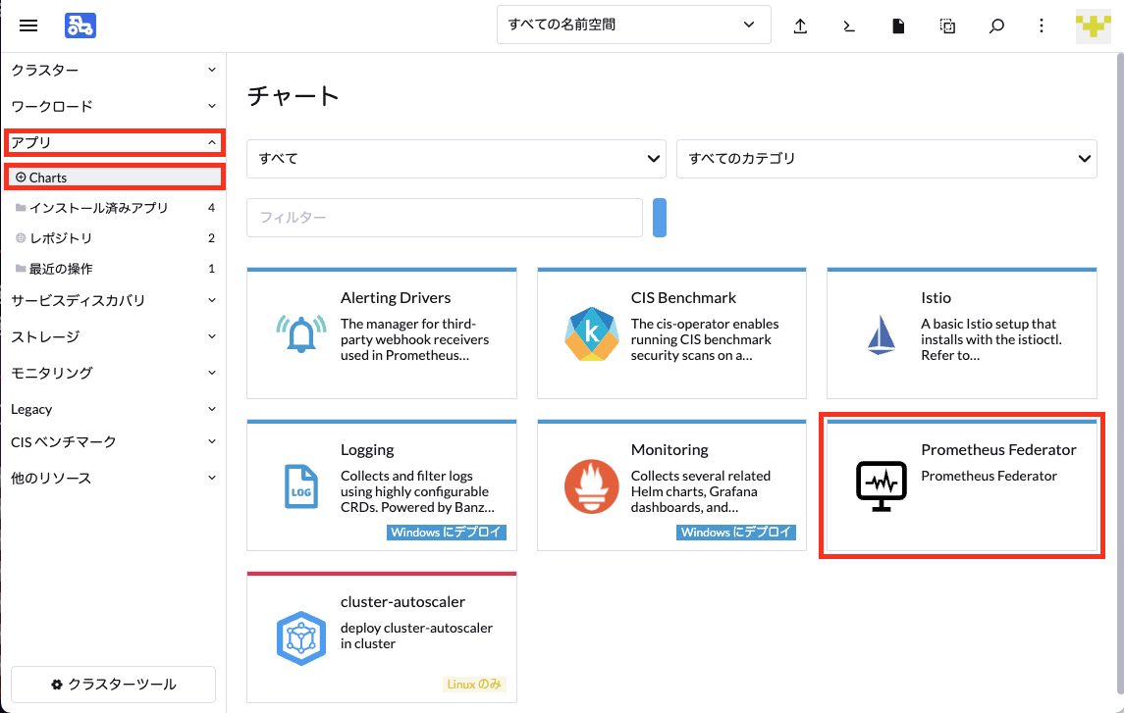Click the チャート page heading
This screenshot has height=713, width=1124.
pyautogui.click(x=293, y=95)
